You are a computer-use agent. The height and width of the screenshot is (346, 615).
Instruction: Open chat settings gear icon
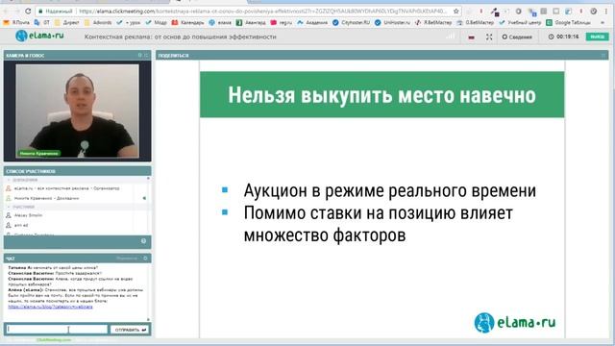coord(145,259)
